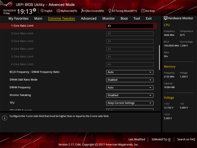Viewport: 197px width, 148px height.
Task: Select the 1-Core Ratio Limit label
Action: coord(22,26)
